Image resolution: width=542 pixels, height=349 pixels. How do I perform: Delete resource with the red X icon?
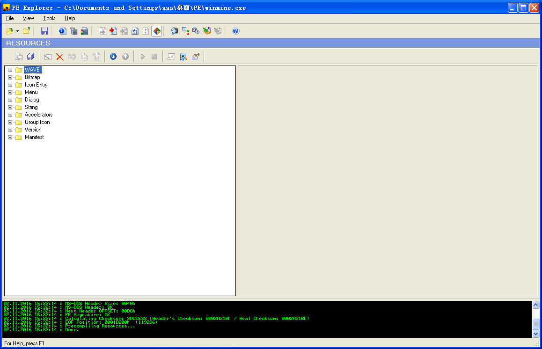60,57
